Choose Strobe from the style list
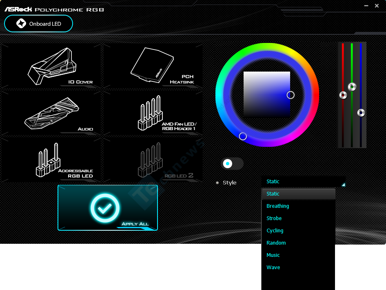Screen dimensions: 386x290 [298, 218]
